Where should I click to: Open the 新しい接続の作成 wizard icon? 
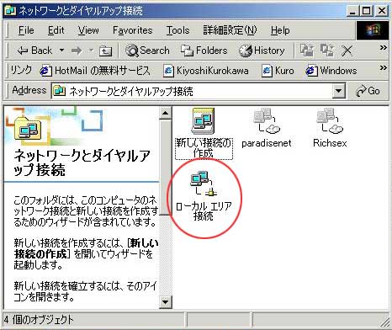pyautogui.click(x=204, y=121)
